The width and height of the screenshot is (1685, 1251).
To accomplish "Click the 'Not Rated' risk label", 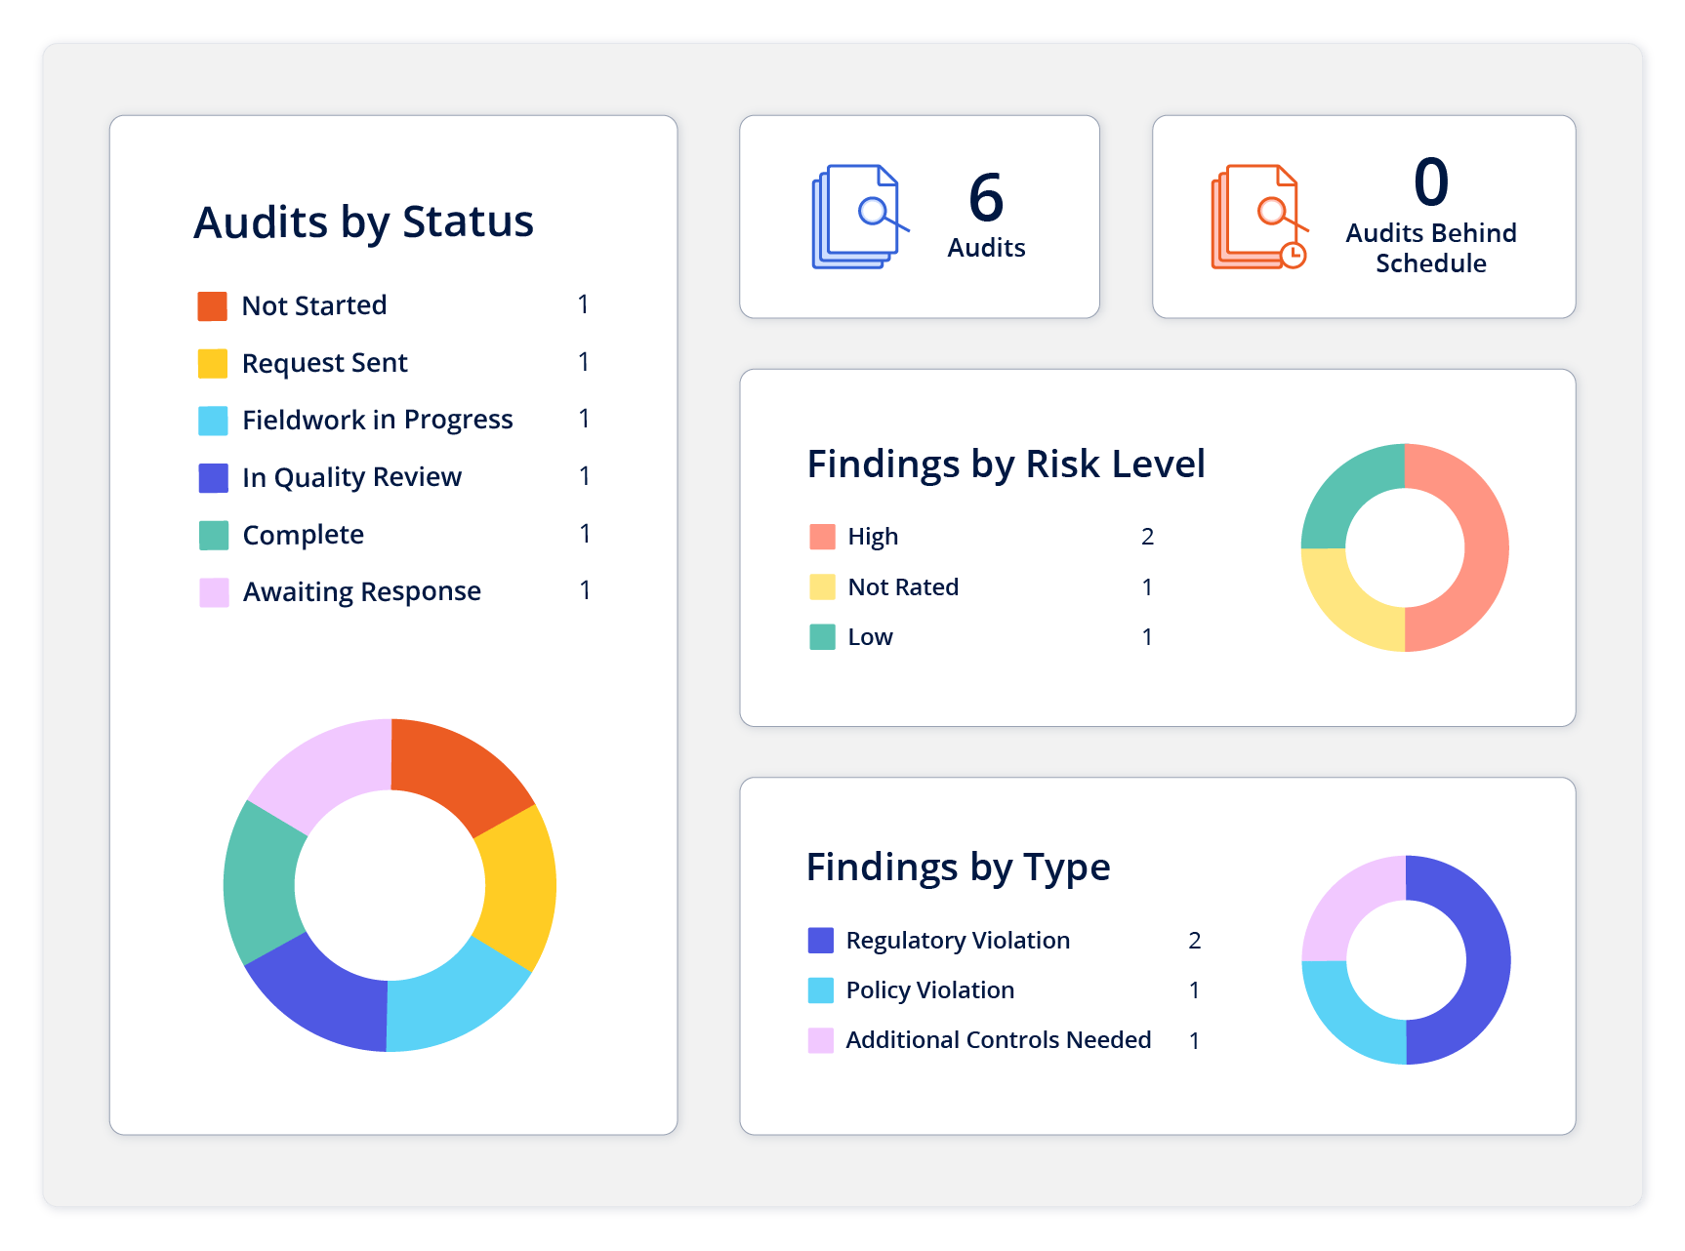I will coord(904,586).
